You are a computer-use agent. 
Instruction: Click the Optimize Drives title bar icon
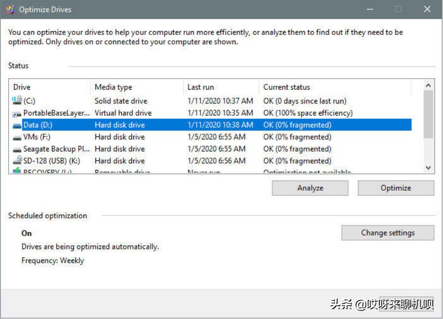(x=12, y=9)
